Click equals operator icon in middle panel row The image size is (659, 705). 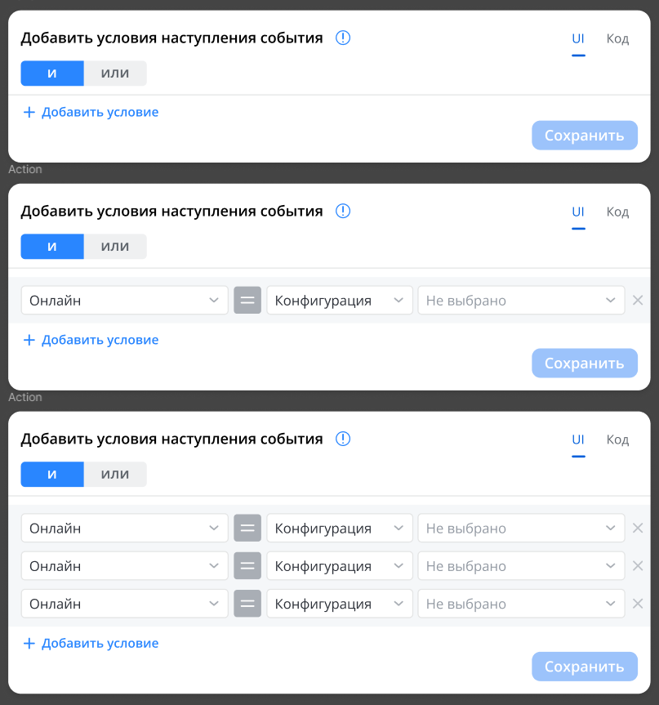tap(247, 301)
